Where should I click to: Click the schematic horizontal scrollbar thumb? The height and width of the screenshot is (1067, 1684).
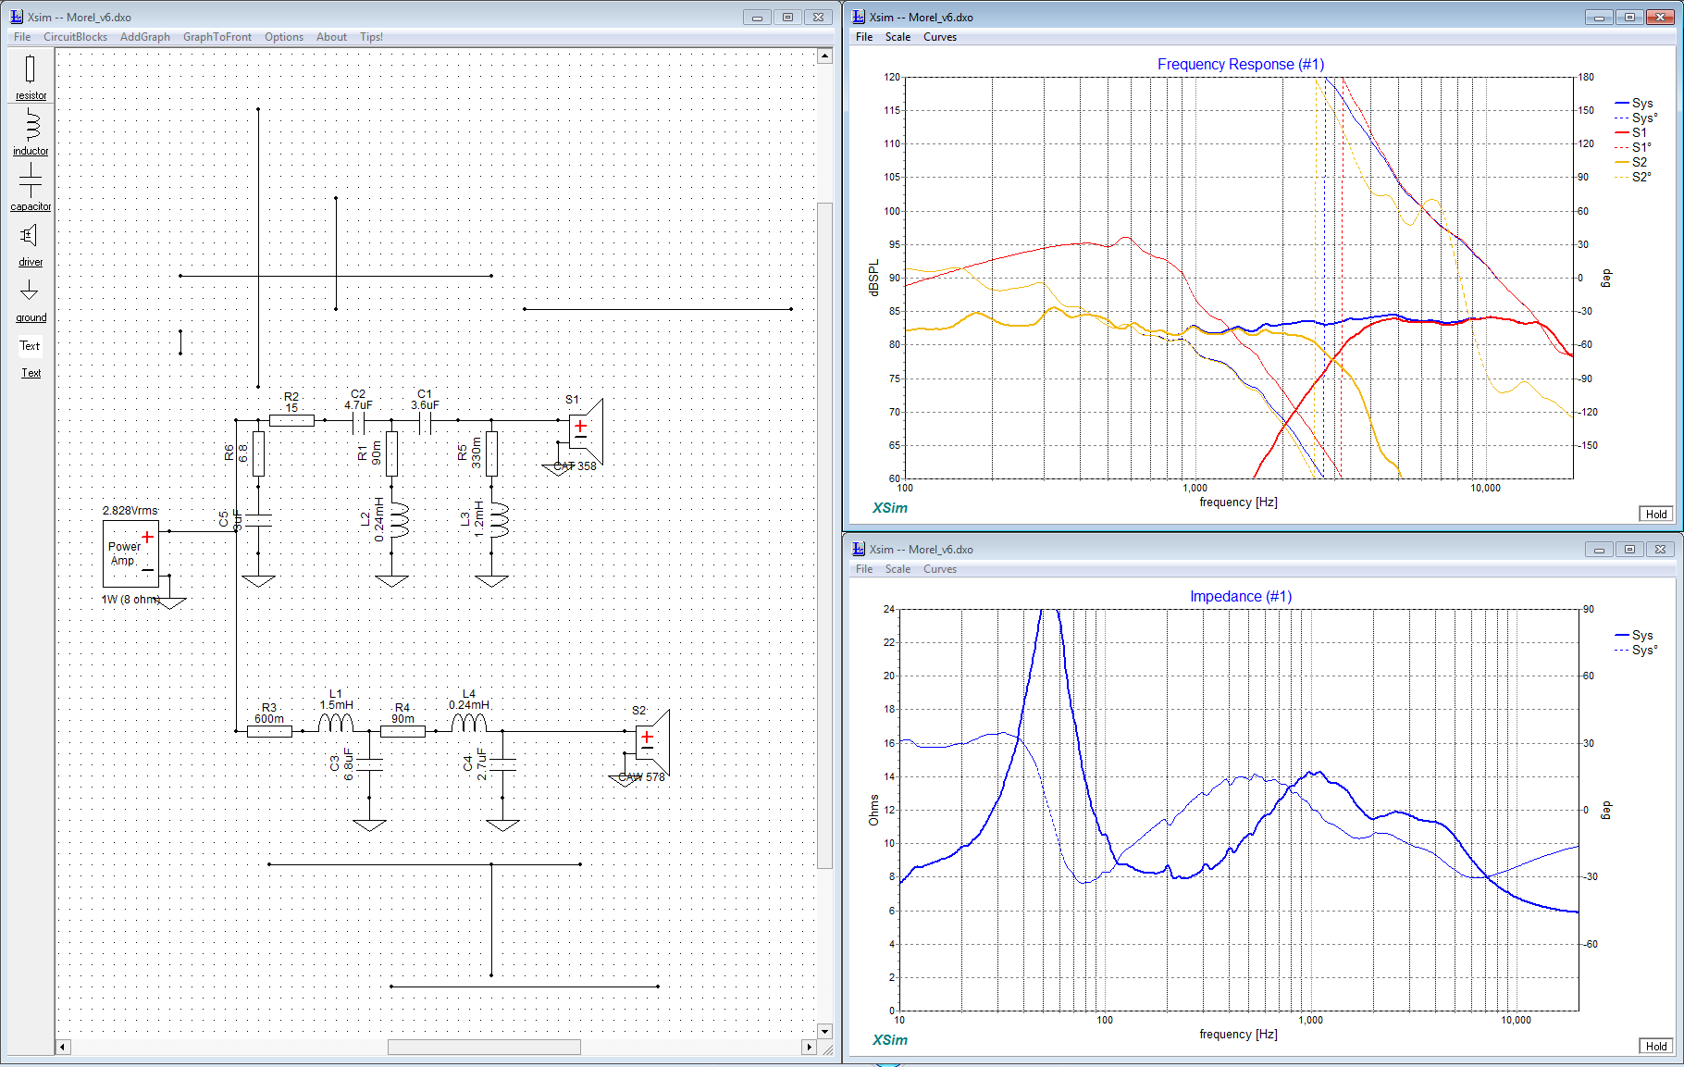pos(484,1048)
